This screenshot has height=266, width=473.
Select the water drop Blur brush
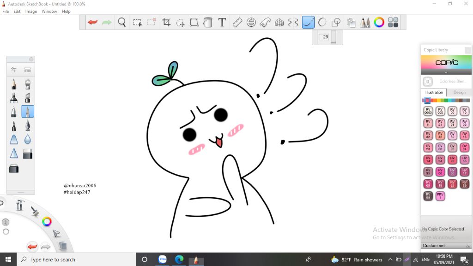(x=28, y=140)
